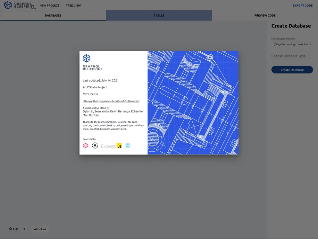The image size is (318, 239).
Task: Open the GraphQL Designer link
Action: pos(117,122)
